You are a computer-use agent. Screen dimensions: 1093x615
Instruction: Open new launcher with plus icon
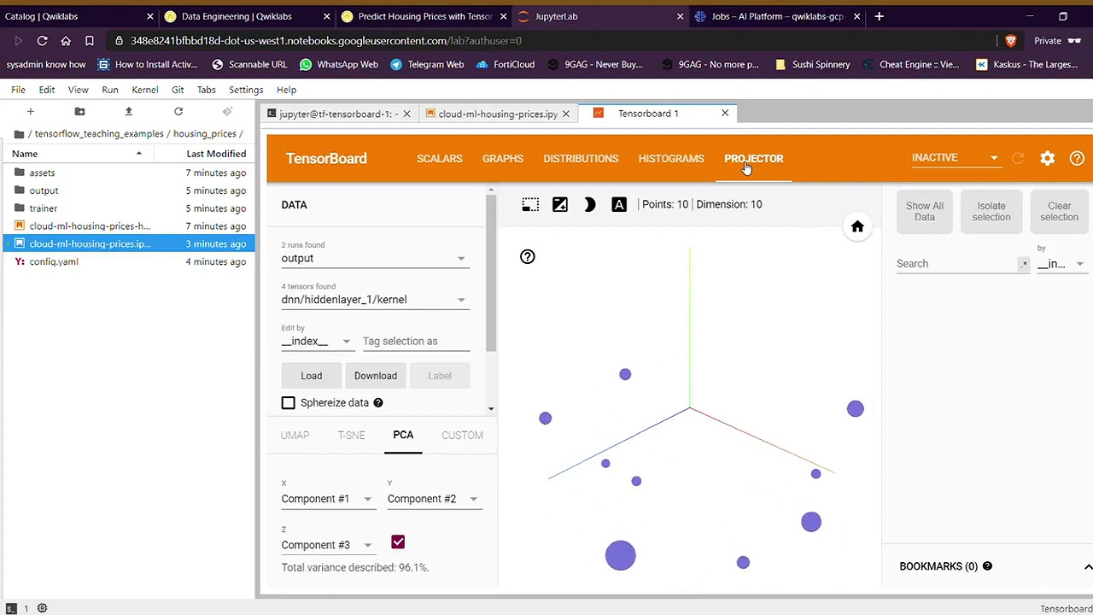pos(30,112)
